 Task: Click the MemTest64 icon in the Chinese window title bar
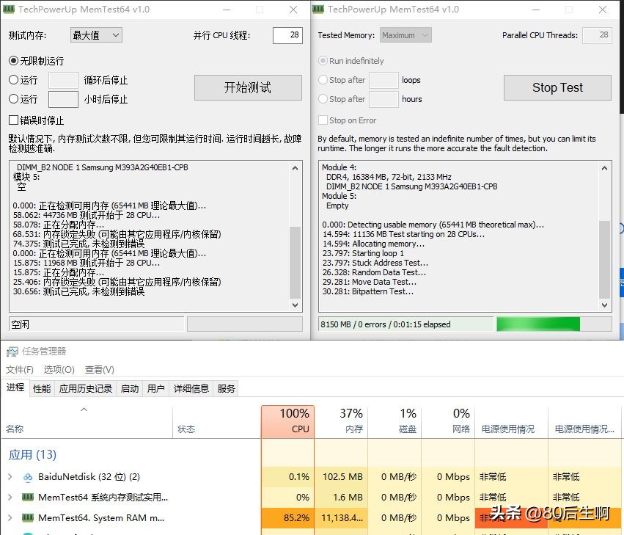pyautogui.click(x=10, y=10)
